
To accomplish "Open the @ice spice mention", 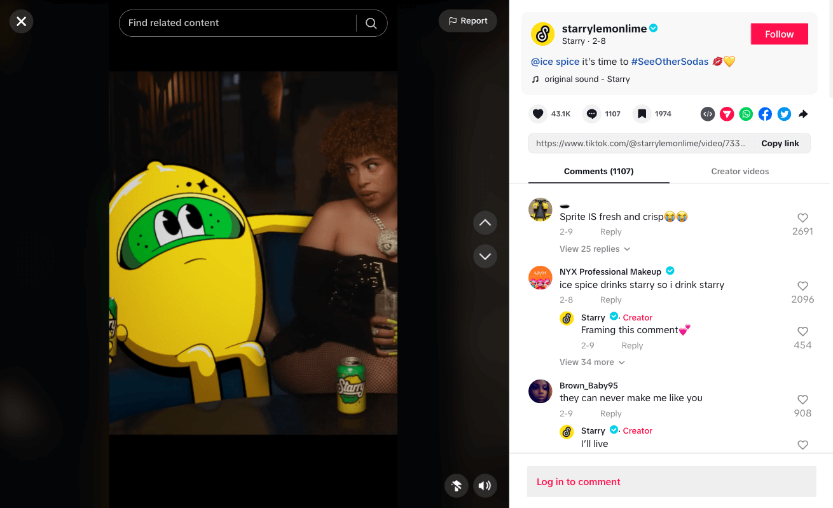I will click(x=555, y=62).
